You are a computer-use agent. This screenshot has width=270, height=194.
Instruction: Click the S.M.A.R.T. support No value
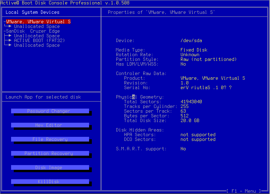pos(183,149)
